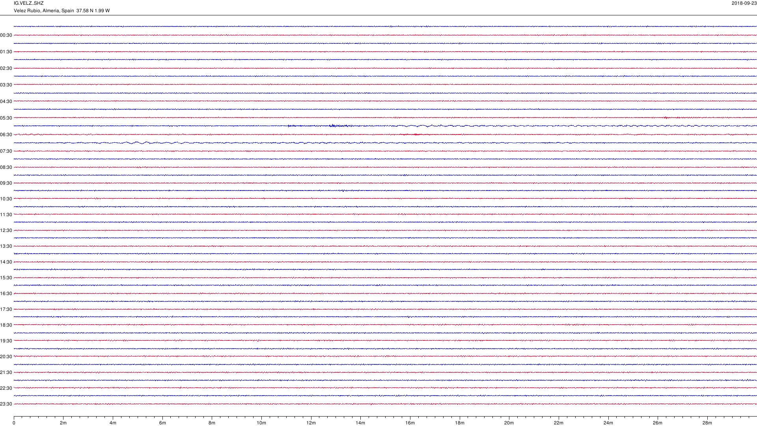Image resolution: width=757 pixels, height=426 pixels.
Task: Click the 19:30 time label
Action: (6, 341)
